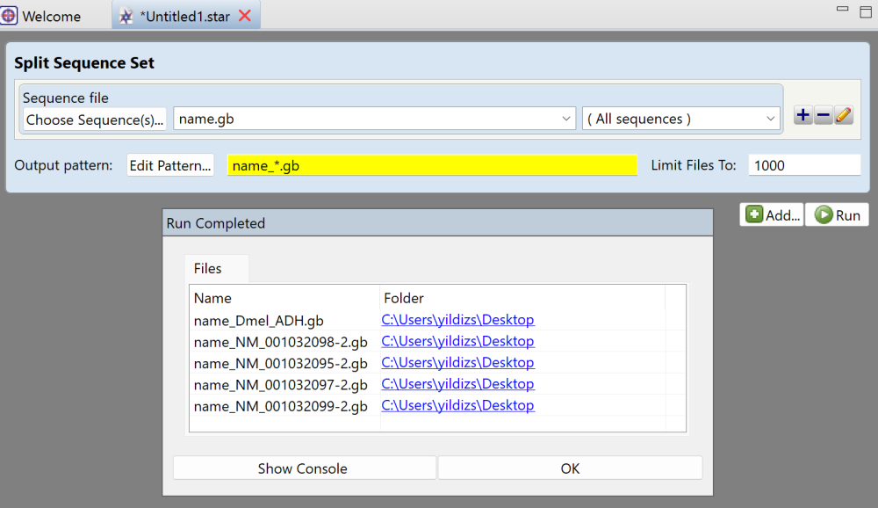The height and width of the screenshot is (508, 878).
Task: Click the Limit Files To input field
Action: [x=803, y=164]
